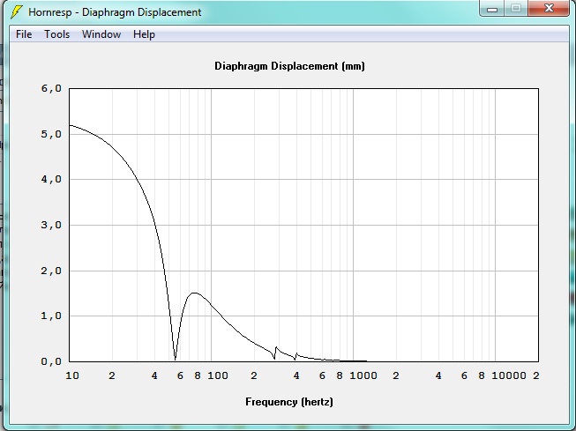Click the '6,0' y-axis value

(51, 88)
